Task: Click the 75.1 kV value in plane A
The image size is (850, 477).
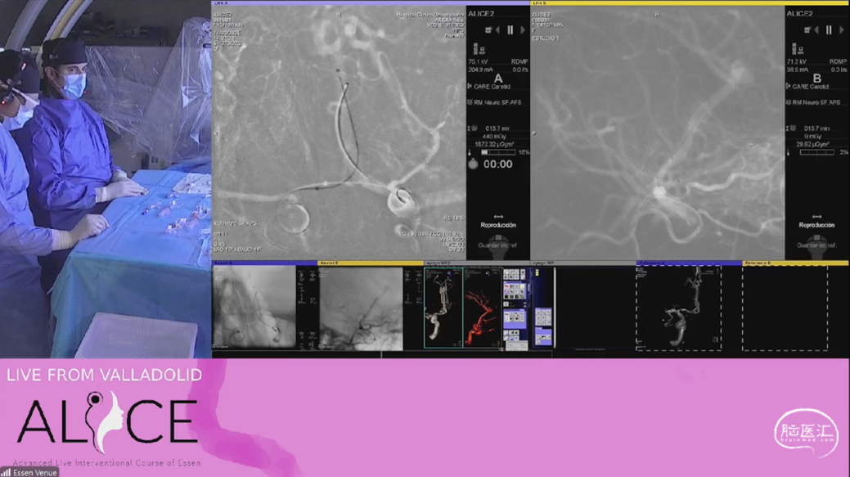Action: pos(478,62)
